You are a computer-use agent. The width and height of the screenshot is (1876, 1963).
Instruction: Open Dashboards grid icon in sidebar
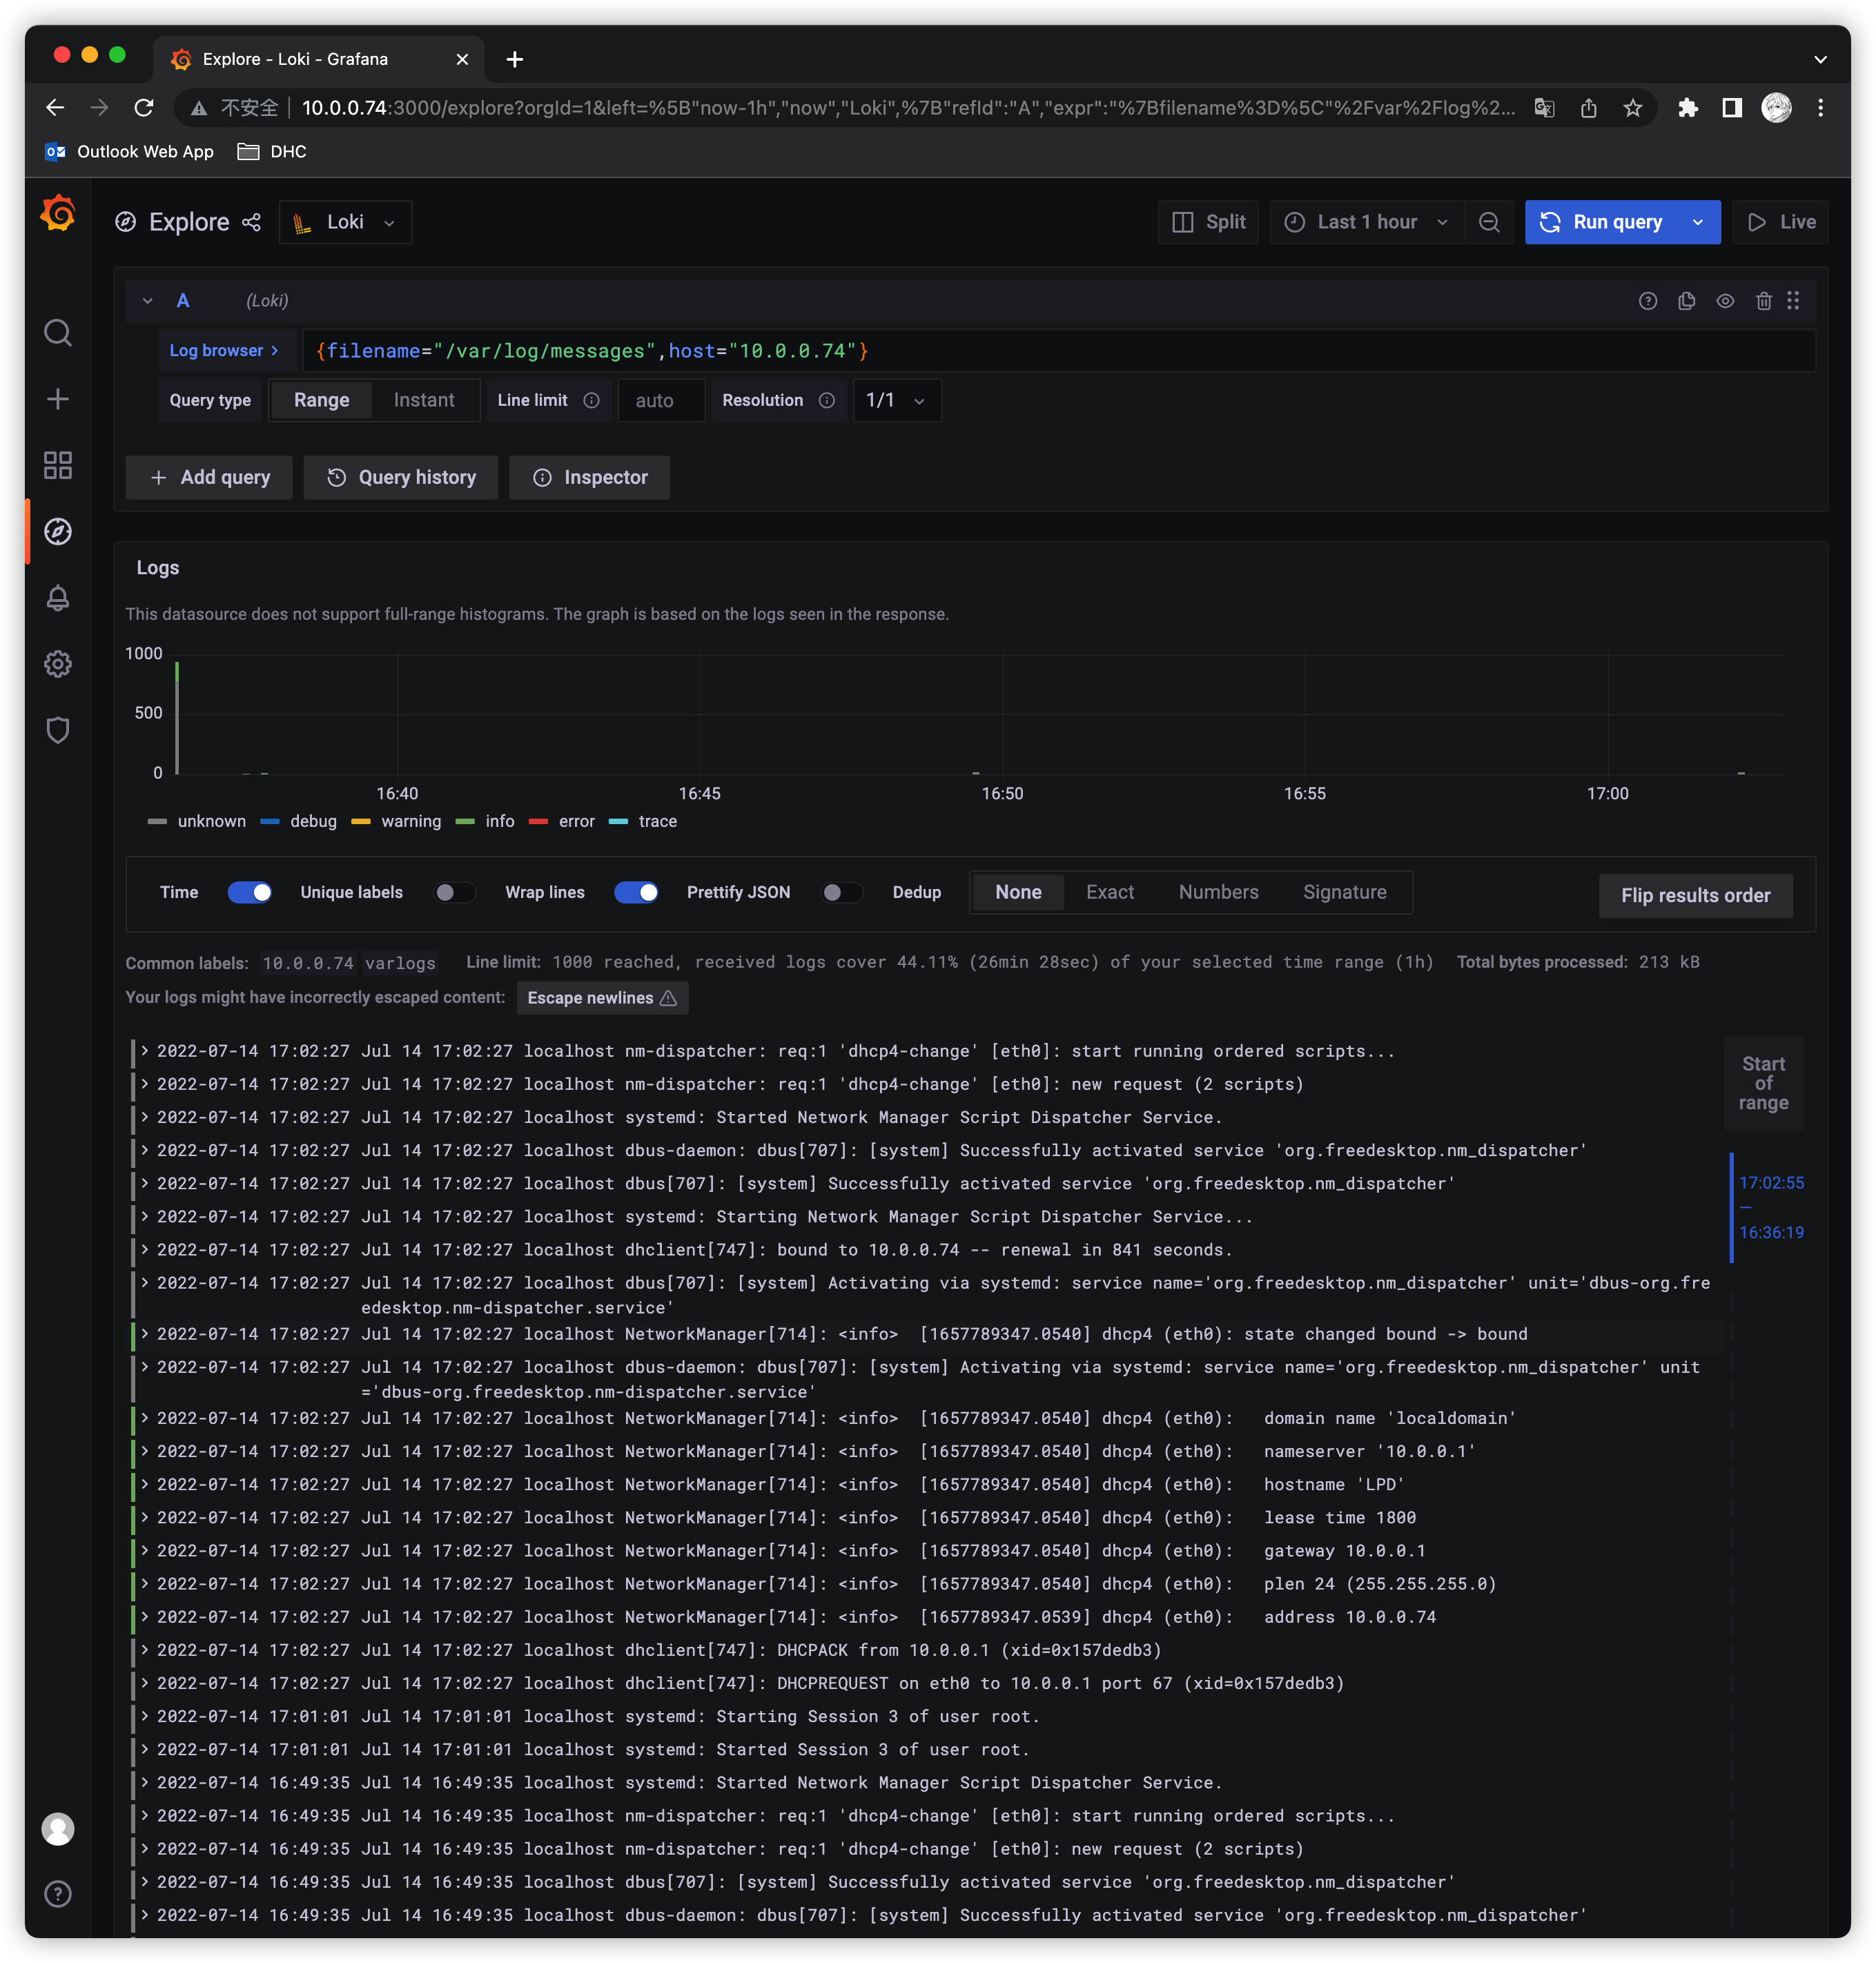click(58, 465)
